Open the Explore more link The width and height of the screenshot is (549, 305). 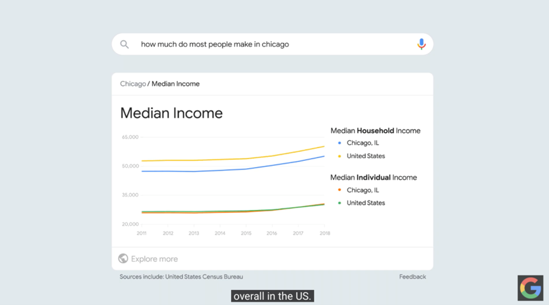pos(154,259)
